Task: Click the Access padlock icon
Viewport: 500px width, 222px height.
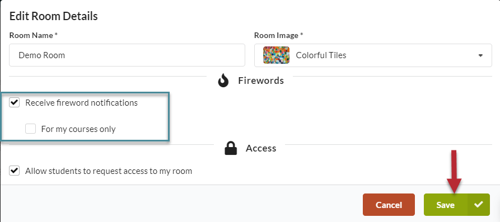Action: 231,148
